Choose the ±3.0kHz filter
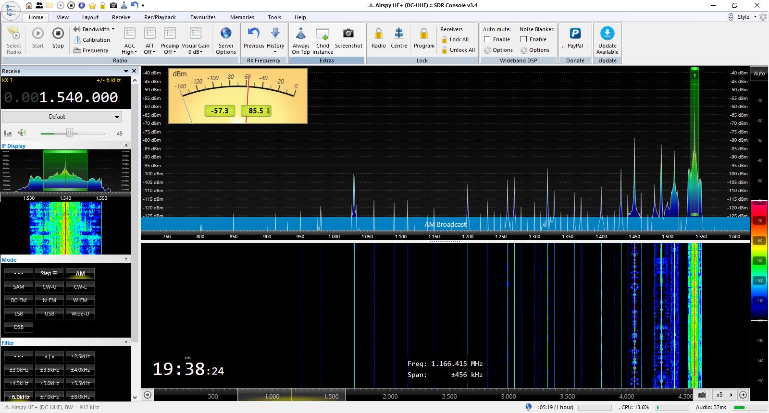Image resolution: width=769 pixels, height=413 pixels. [x=19, y=370]
